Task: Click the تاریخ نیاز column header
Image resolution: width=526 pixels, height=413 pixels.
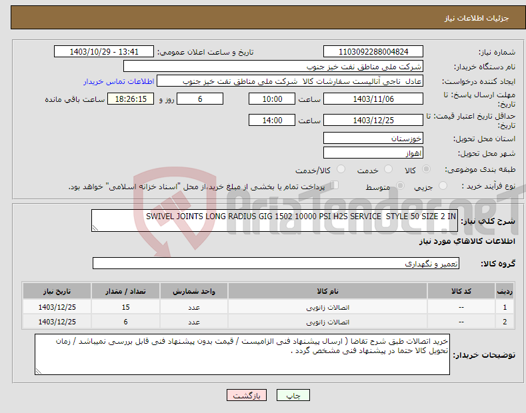Action: click(x=57, y=291)
